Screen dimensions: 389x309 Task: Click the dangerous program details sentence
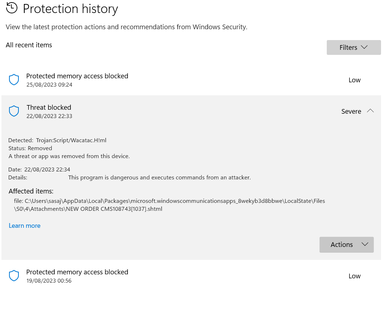[160, 177]
